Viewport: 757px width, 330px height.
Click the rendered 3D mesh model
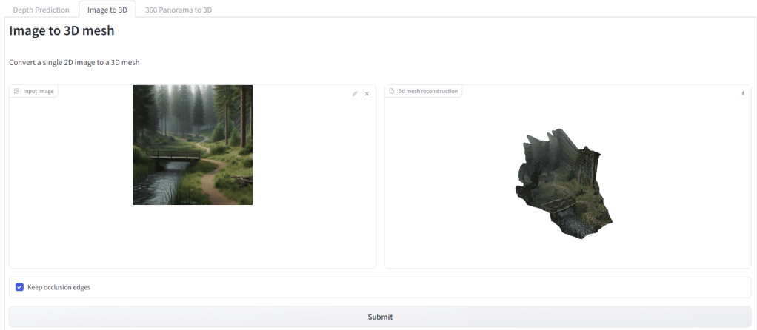point(563,183)
